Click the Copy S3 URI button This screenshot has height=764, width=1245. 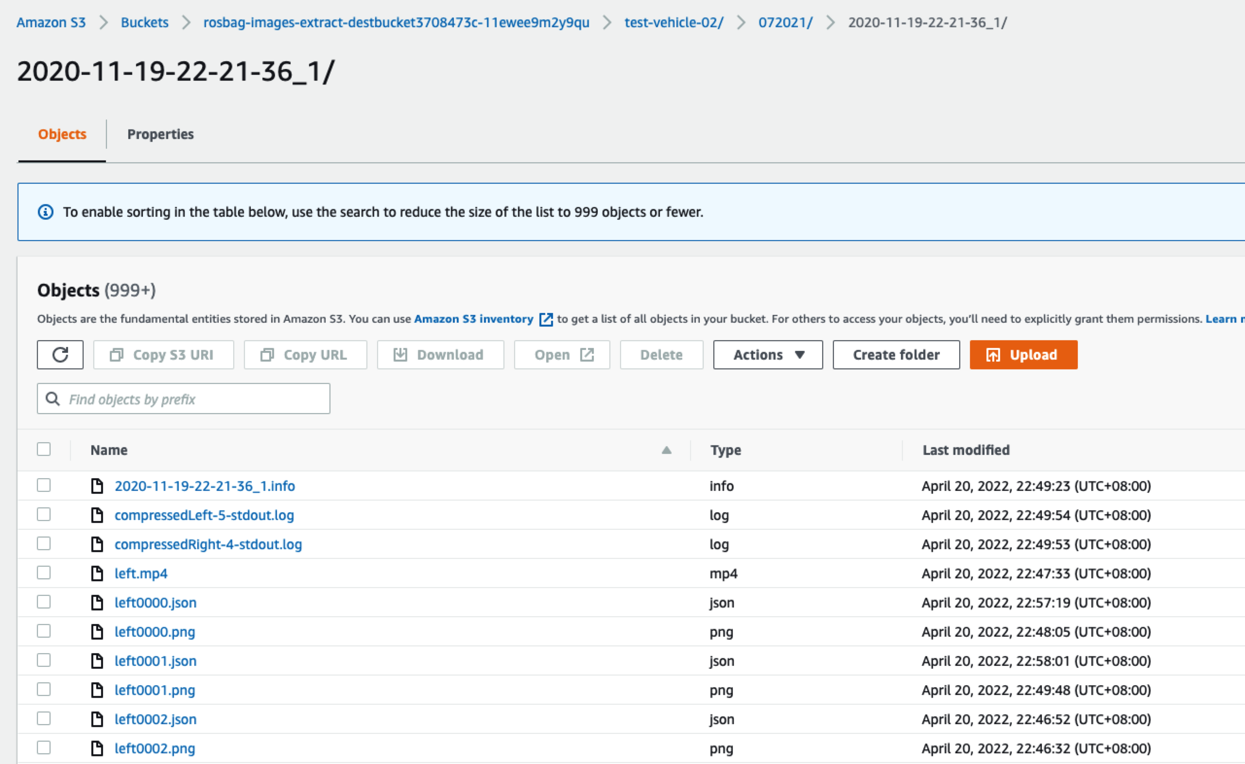pos(163,355)
